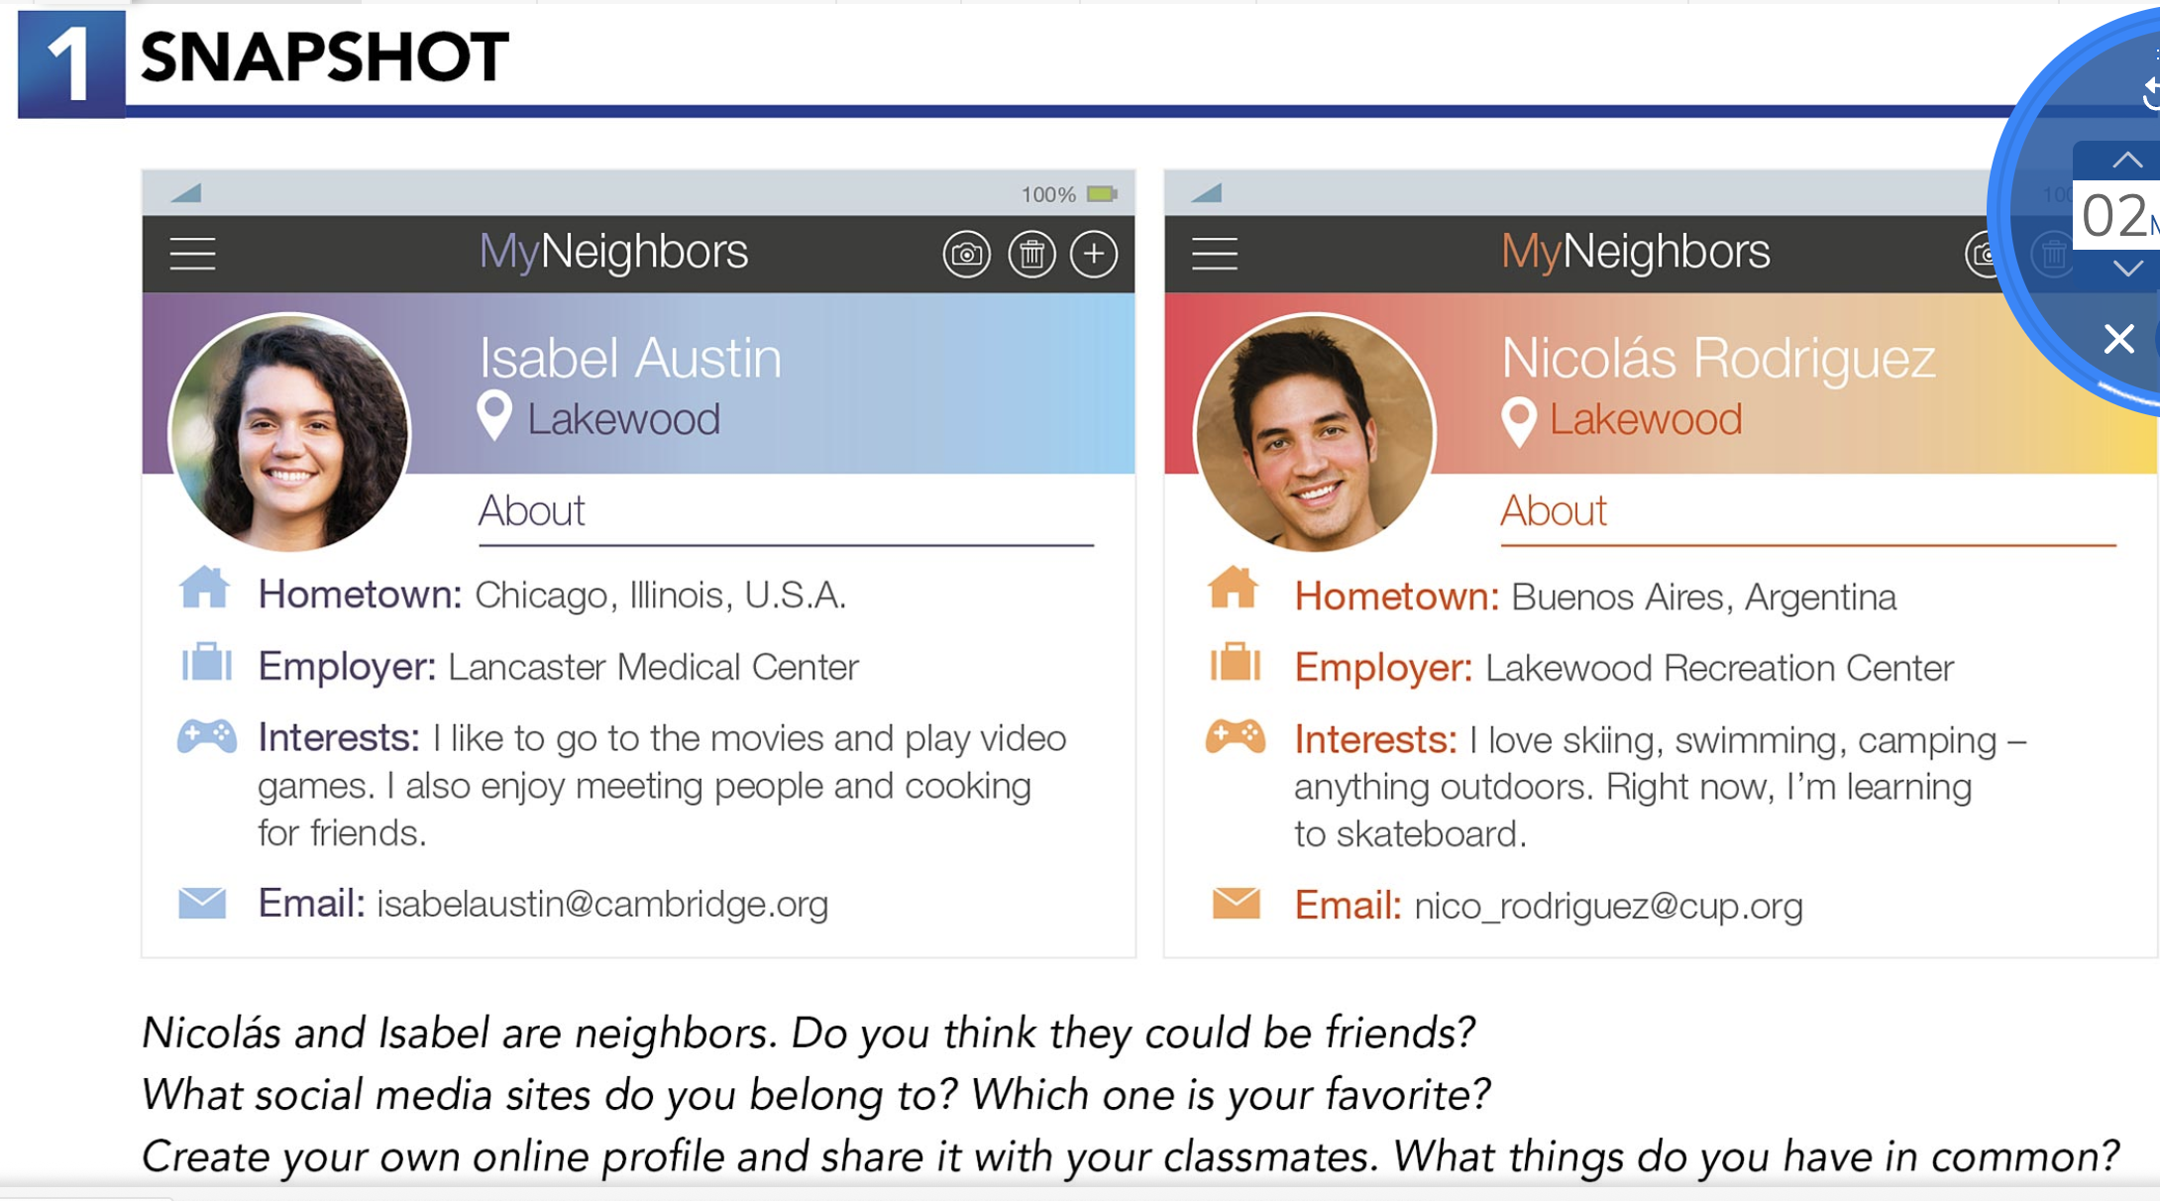Click isabelaustin@cambridge.org email address

pos(602,904)
